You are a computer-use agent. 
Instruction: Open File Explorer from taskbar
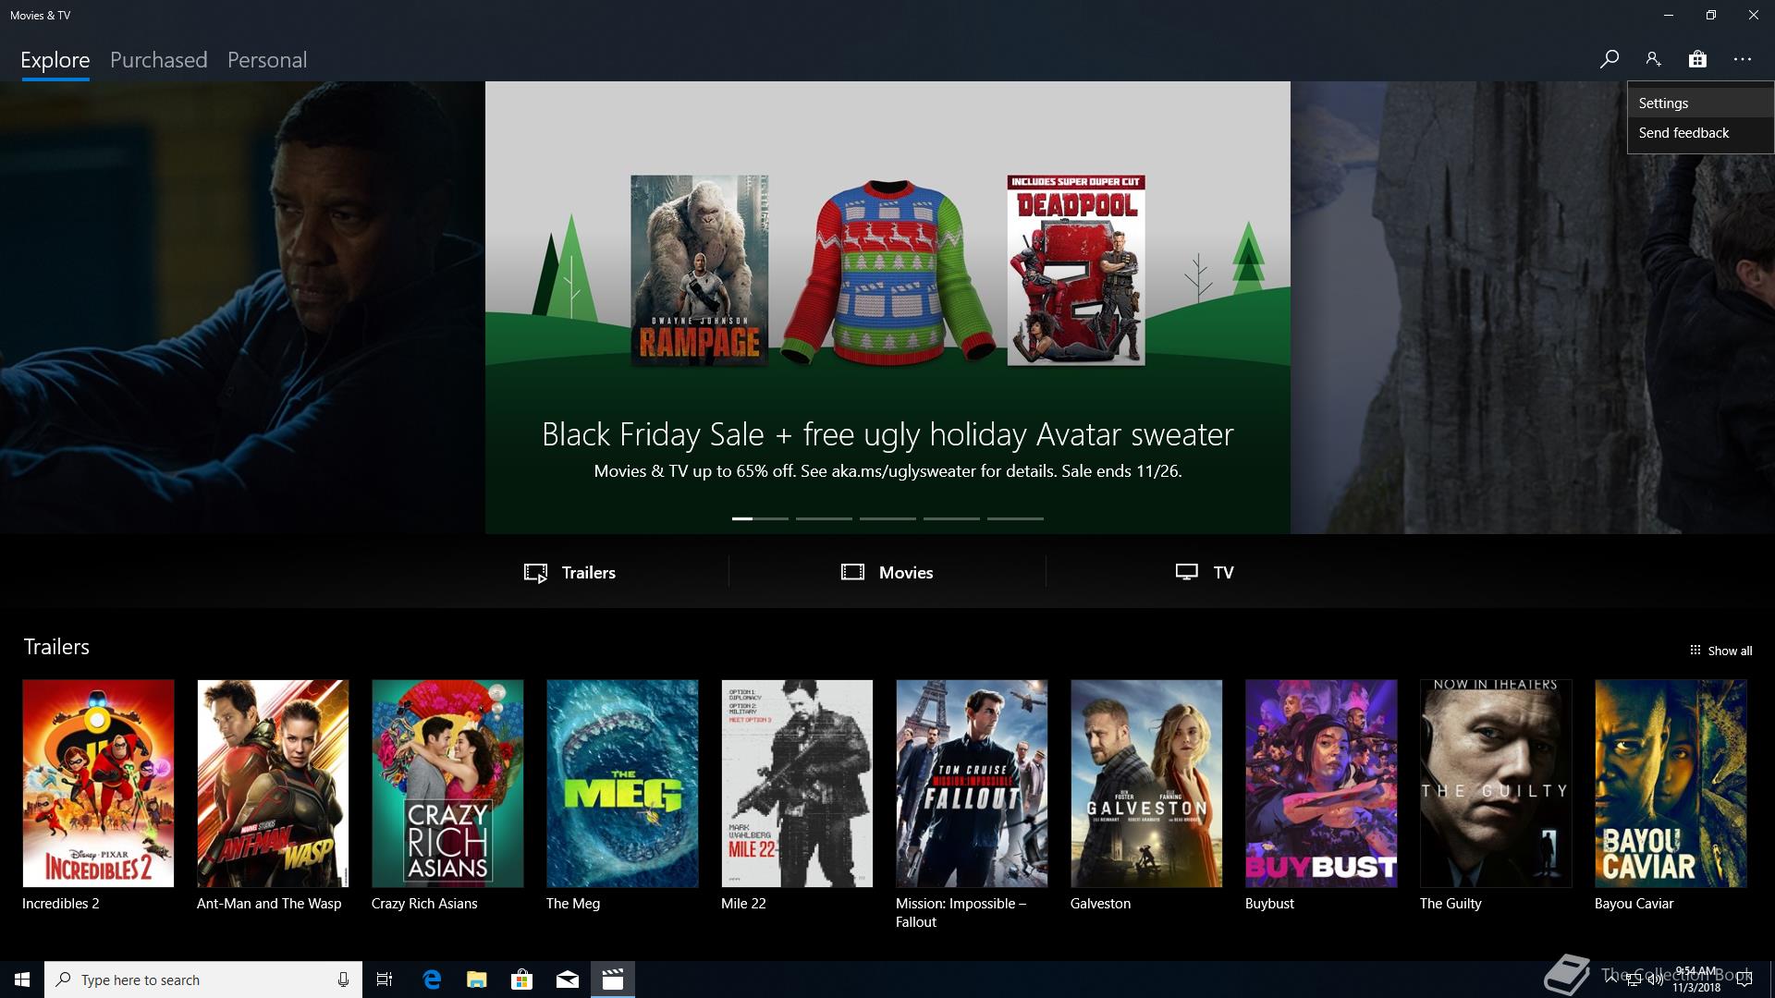[477, 980]
